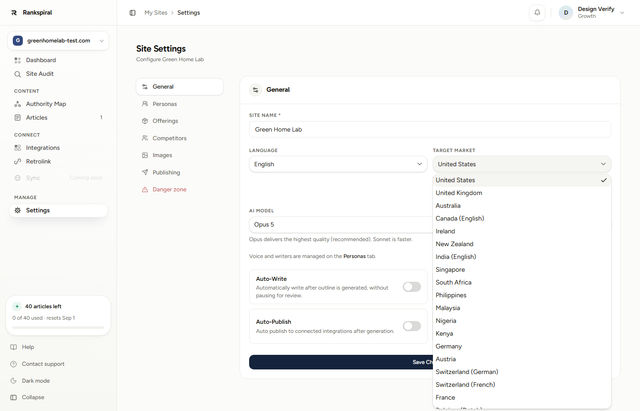Edit the Site Name field
The image size is (640, 411).
coord(430,130)
